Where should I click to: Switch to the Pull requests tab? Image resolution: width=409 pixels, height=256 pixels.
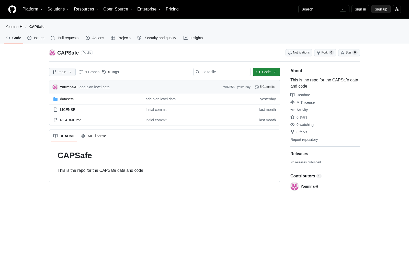65,38
